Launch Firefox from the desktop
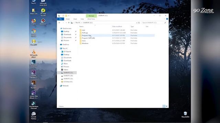 (x=34, y=22)
